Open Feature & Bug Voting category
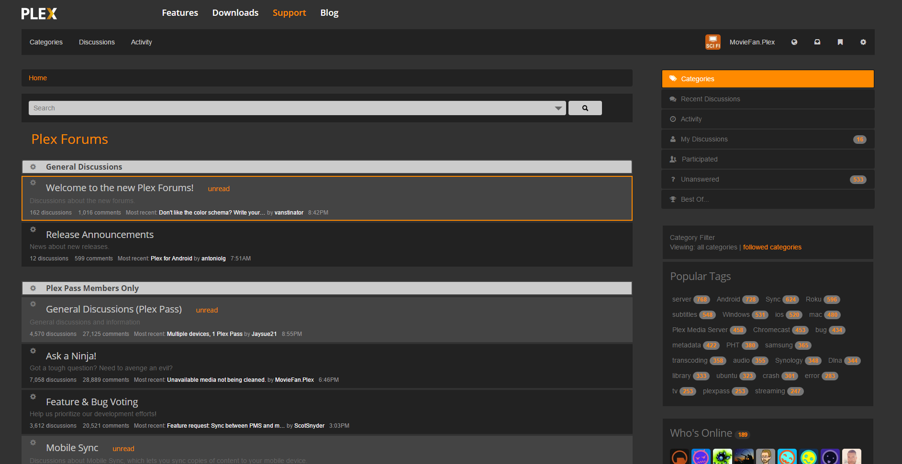 (92, 402)
